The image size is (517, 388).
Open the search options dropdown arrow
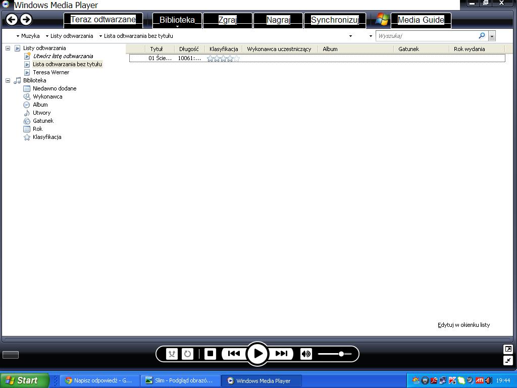(492, 36)
